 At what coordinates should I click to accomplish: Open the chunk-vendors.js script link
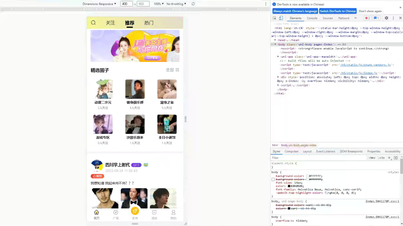pos(365,65)
